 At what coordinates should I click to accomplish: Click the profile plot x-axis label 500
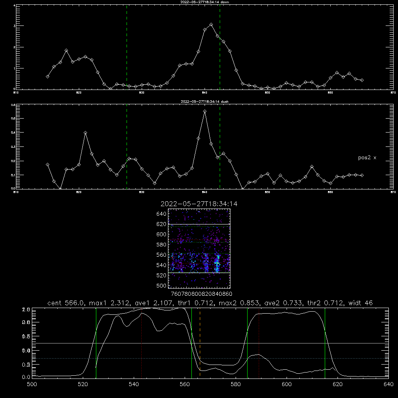(x=32, y=384)
